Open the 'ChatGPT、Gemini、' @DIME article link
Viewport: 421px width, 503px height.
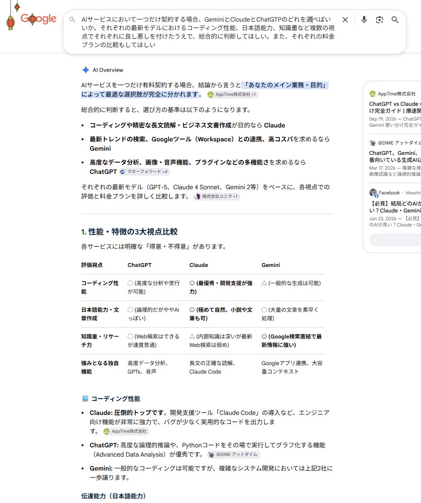pyautogui.click(x=395, y=156)
